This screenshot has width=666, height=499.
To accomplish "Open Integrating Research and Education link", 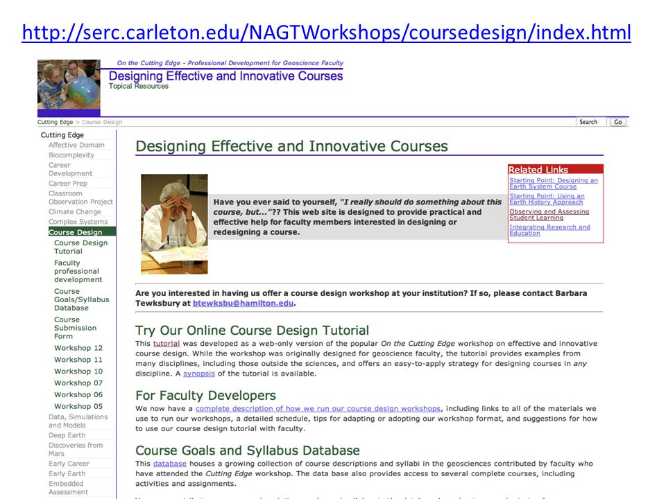I will pyautogui.click(x=549, y=230).
